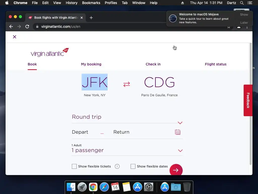
Task: Open the Profiles menu
Action: [111, 3]
